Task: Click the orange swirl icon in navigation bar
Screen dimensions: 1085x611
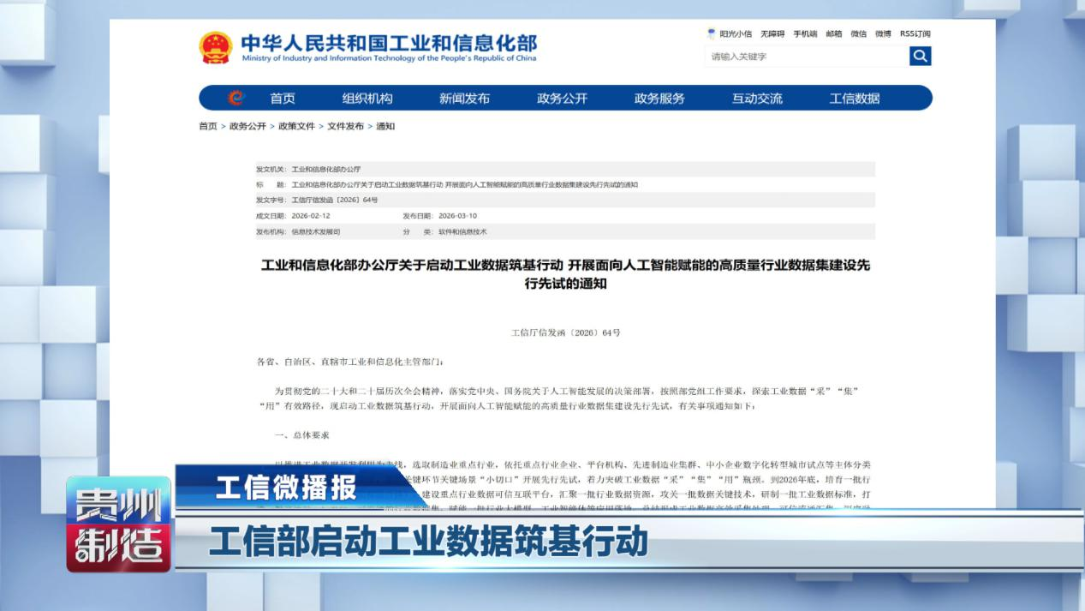Action: click(235, 99)
